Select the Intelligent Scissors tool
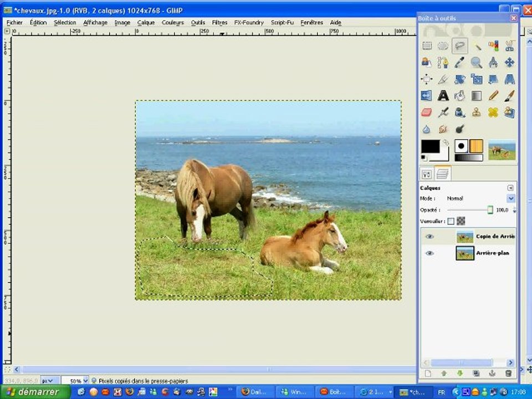Viewport: 532px width, 399px height. [509, 45]
